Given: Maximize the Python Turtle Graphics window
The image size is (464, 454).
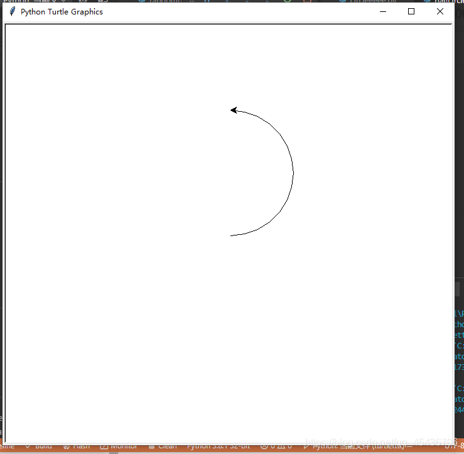Looking at the screenshot, I should click(411, 11).
